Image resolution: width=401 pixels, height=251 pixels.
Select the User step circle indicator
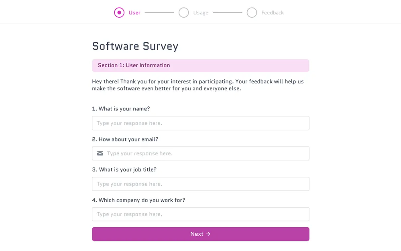pos(119,12)
